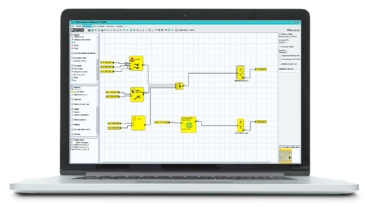This screenshot has height=207, width=365.
Task: Enable the Freigabe Monitoring-Out checkbox
Action: click(x=280, y=55)
